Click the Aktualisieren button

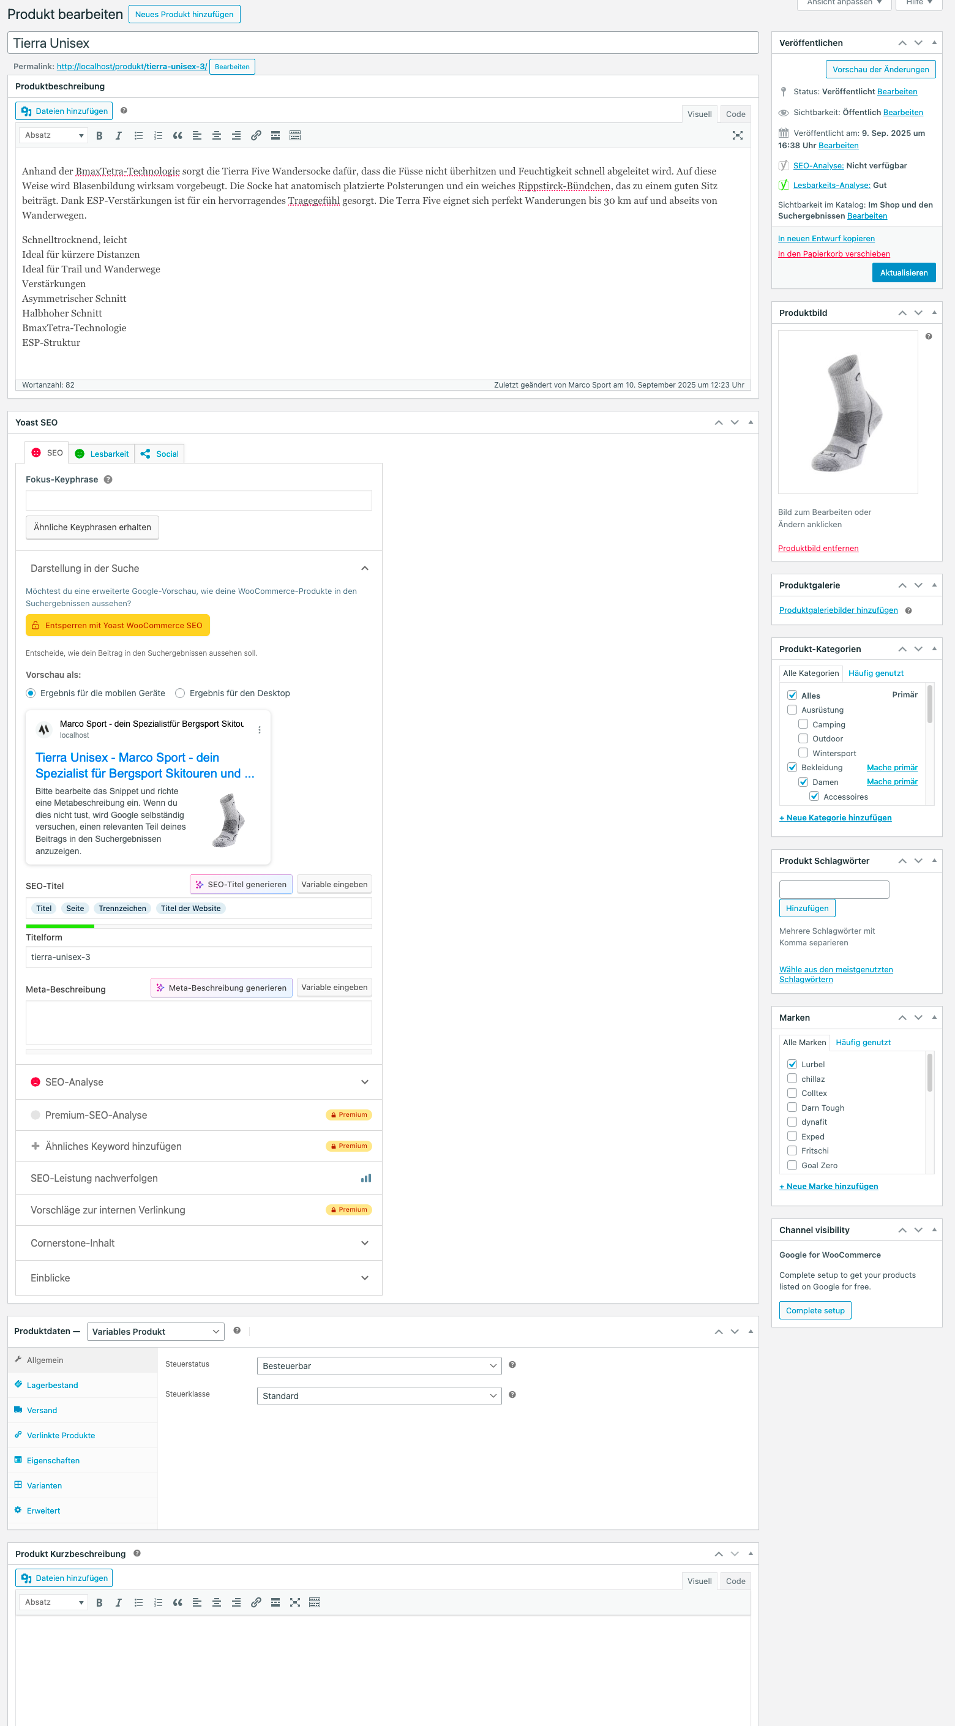point(904,272)
